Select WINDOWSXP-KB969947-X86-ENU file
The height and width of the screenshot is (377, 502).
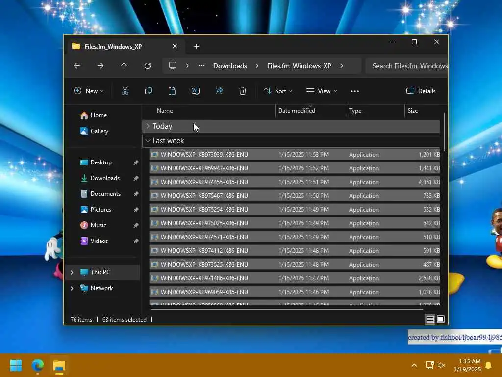click(x=295, y=168)
